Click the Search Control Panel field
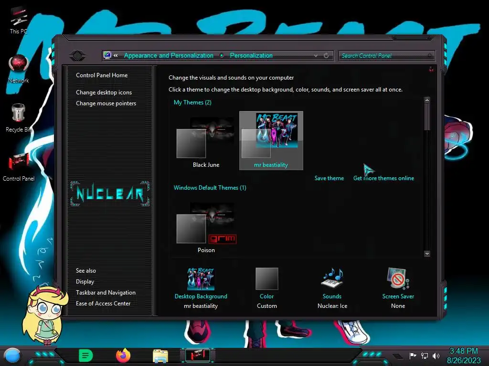Viewport: 489px width, 366px height. coord(386,56)
